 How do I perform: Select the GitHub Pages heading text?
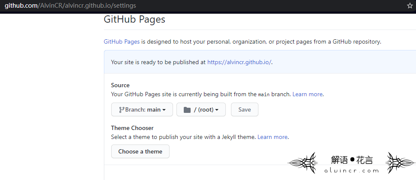click(x=134, y=19)
